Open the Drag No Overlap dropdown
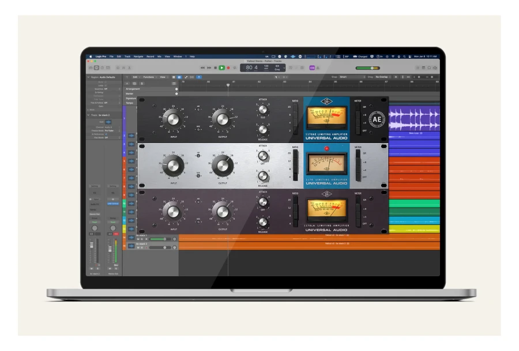Image resolution: width=519 pixels, height=351 pixels. (383, 77)
